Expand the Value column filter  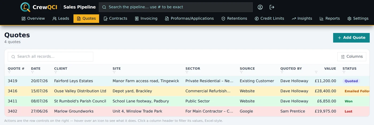[316, 72]
